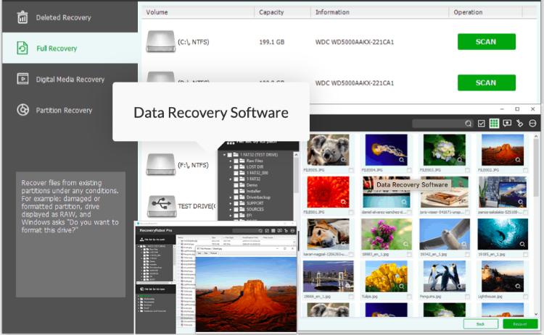Select the TEST DRIVE USB icon
This screenshot has width=544, height=335.
pos(162,206)
